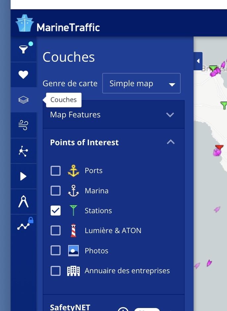Click the density network nodes icon
The image size is (227, 311).
point(23,151)
